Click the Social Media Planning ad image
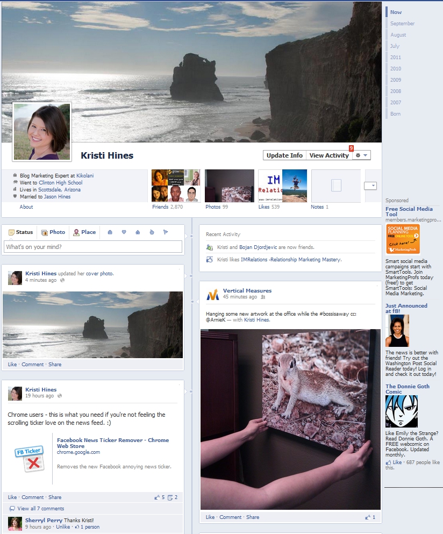This screenshot has height=534, width=443. [x=403, y=239]
